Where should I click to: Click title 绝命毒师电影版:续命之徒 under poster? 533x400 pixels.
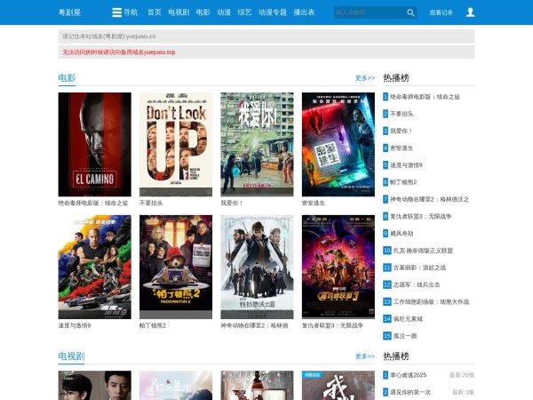coord(93,203)
